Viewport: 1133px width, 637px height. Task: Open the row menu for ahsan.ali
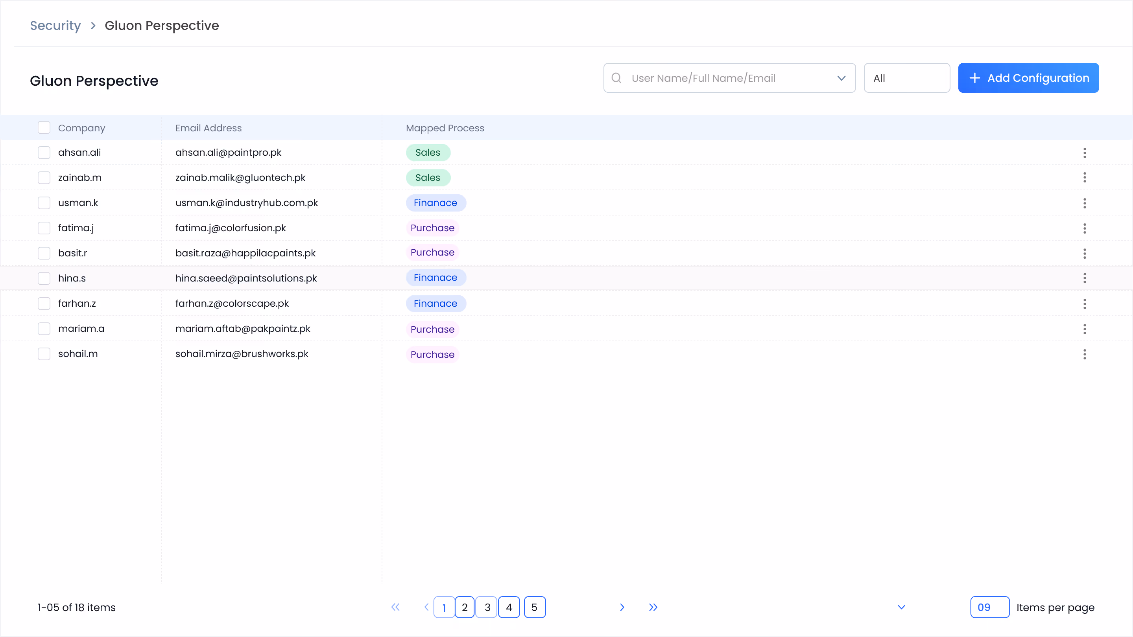tap(1085, 153)
